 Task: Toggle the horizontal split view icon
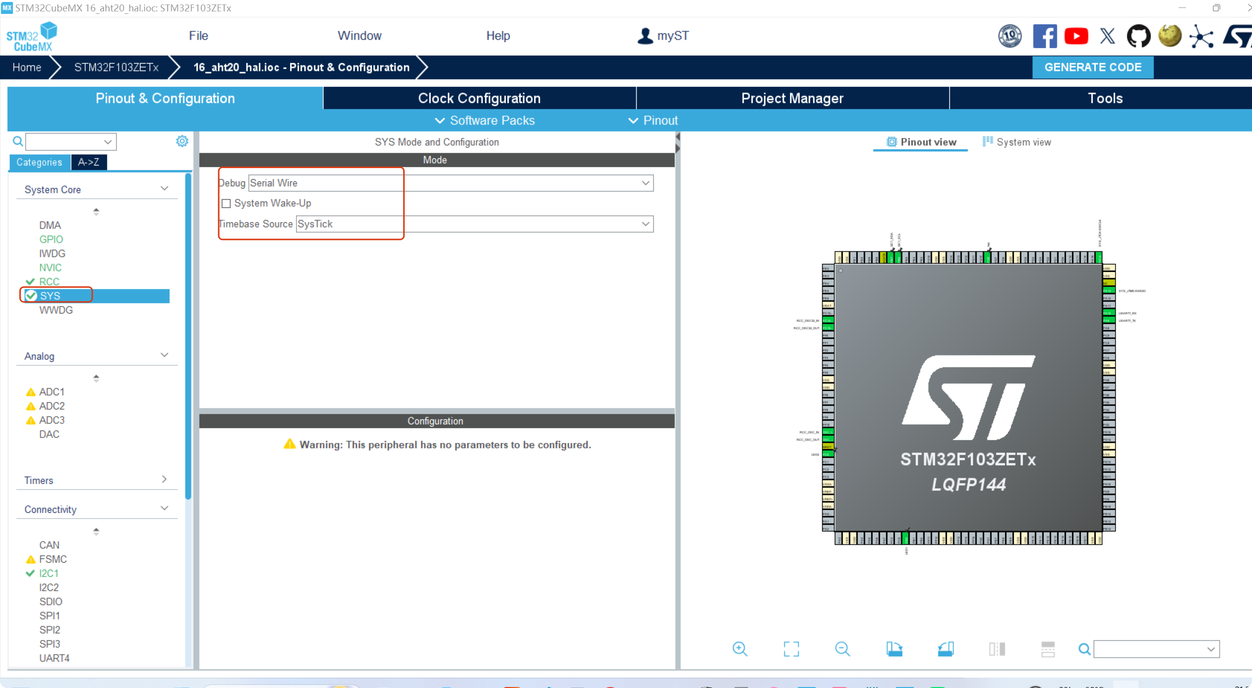[1048, 649]
